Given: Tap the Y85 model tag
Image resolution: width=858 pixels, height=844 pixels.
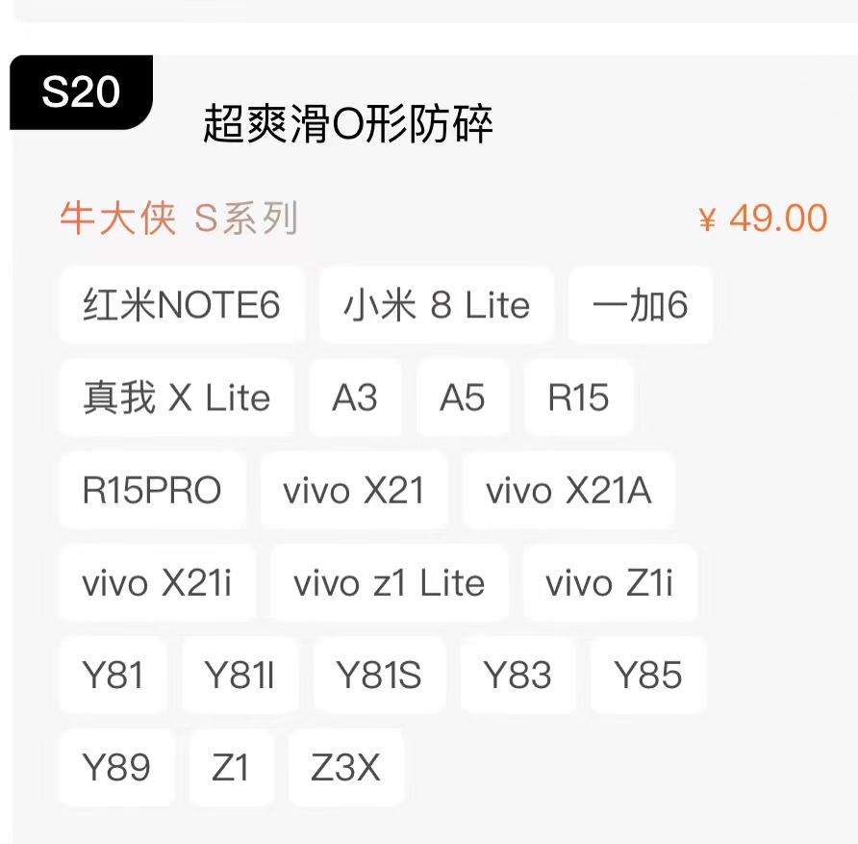Looking at the screenshot, I should tap(648, 676).
